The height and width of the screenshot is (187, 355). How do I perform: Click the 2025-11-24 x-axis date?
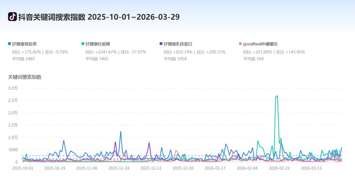[x=119, y=168]
